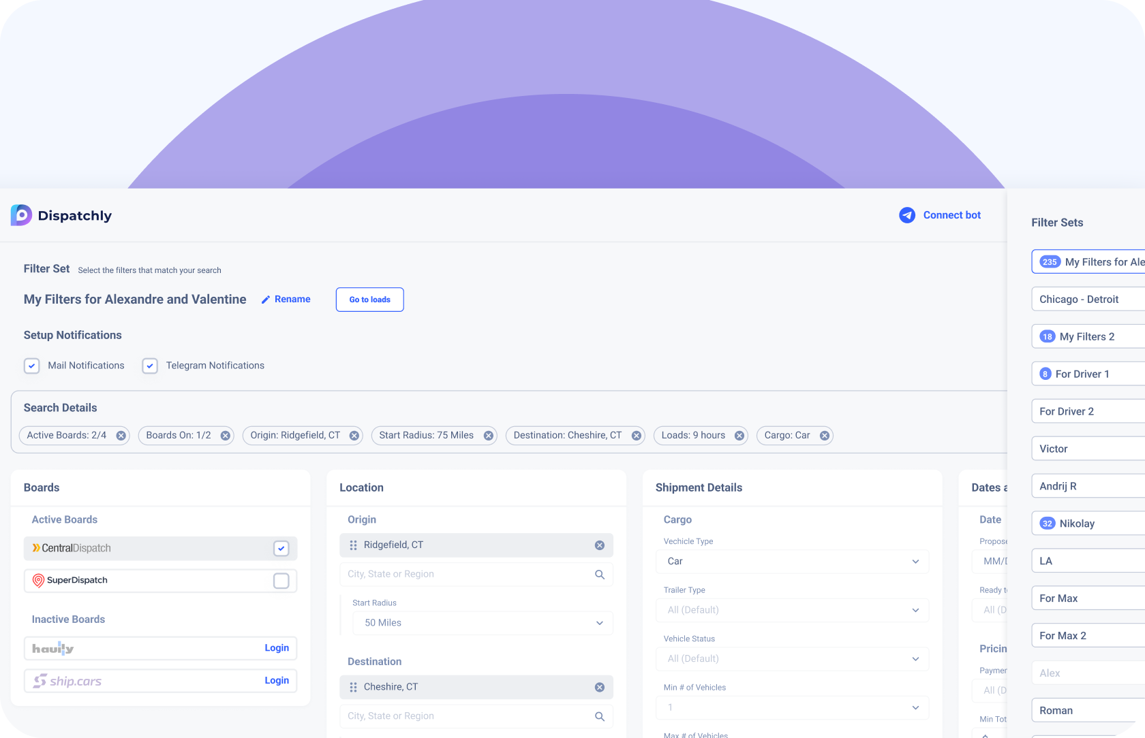Click the drag handle beside Ridgefield, CT
The width and height of the screenshot is (1145, 738).
pos(353,545)
